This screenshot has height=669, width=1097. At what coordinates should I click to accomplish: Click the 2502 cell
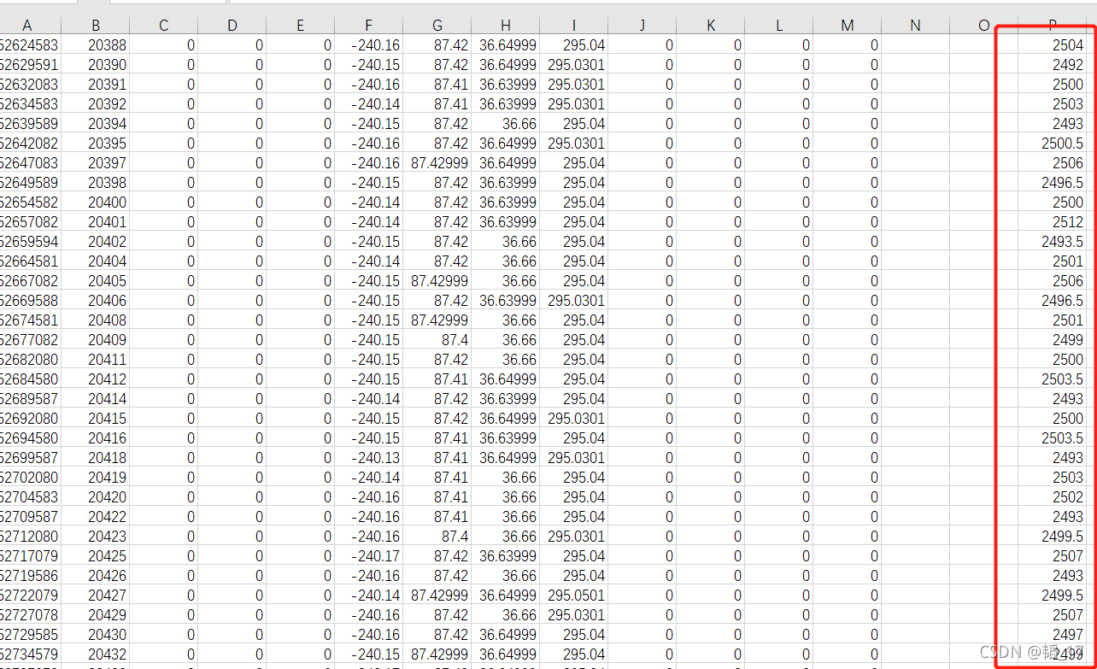point(1052,496)
